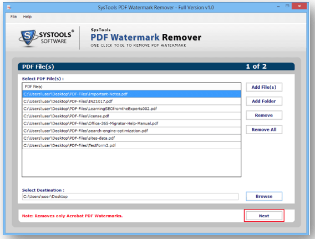Click the Remove button
This screenshot has width=315, height=239.
(264, 115)
